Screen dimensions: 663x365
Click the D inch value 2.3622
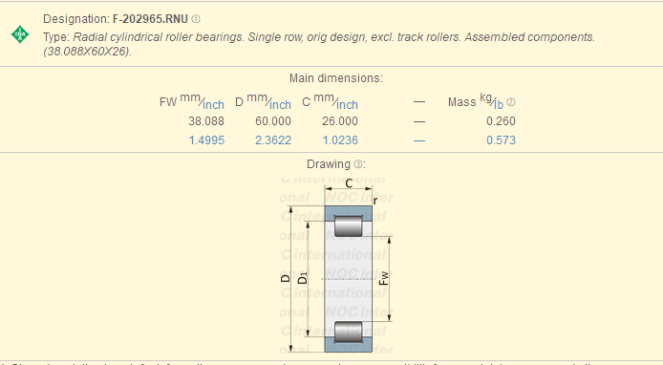tap(273, 140)
